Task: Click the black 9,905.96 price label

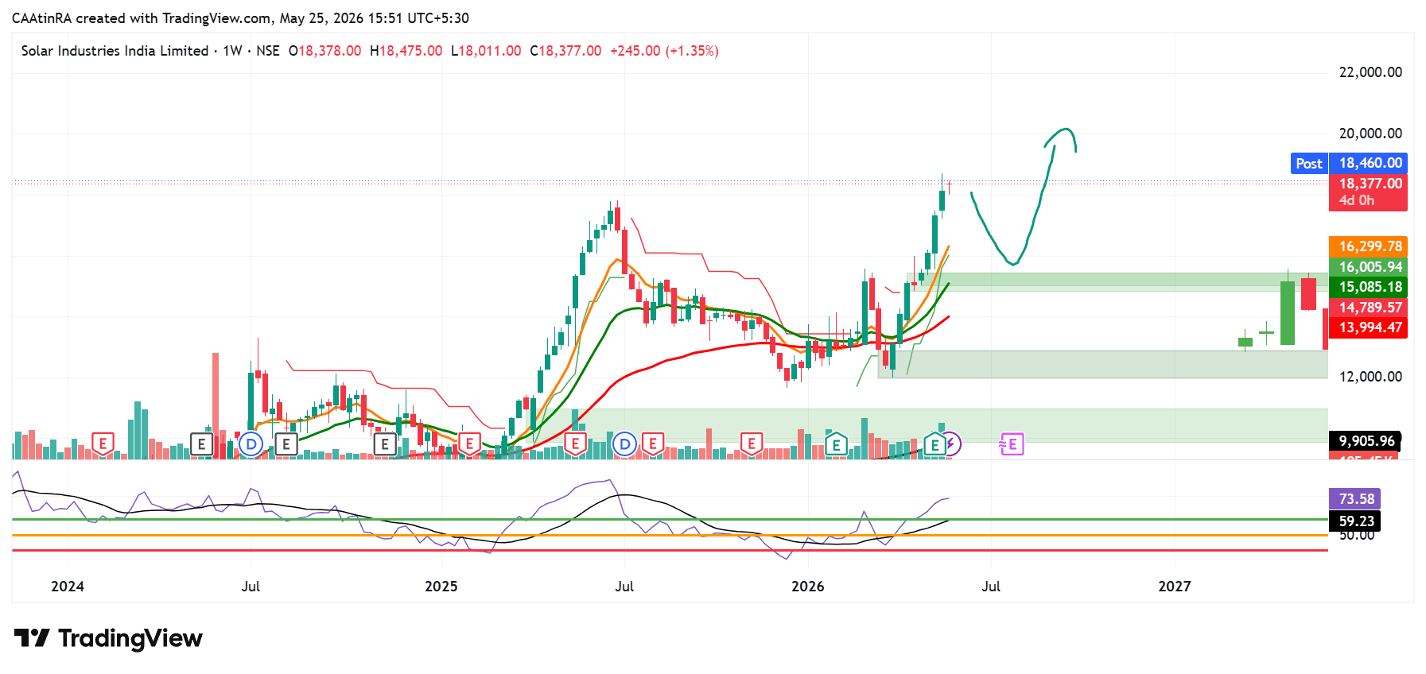Action: point(1365,440)
